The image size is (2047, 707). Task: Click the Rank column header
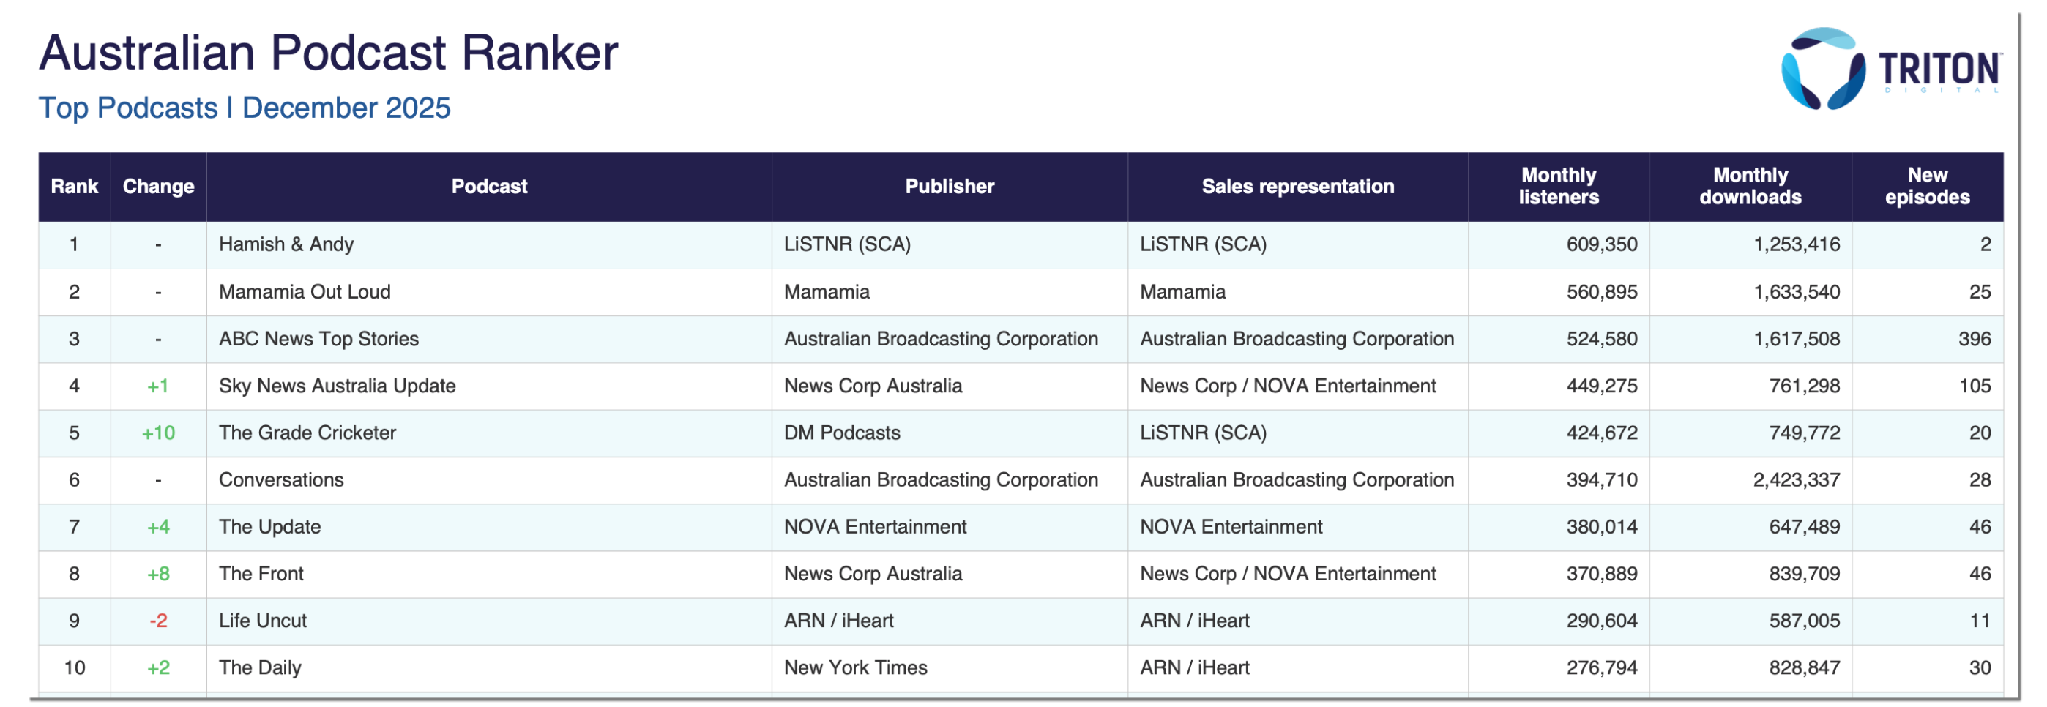tap(74, 187)
